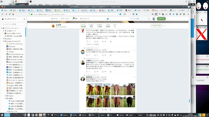
Task: Click the ブックマークを検索 sidebar search field
Action: tap(14, 24)
